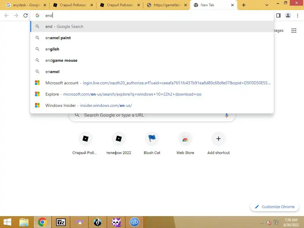Viewport: 304px width, 228px height.
Task: Close the anydesk - Google tab
Action: point(45,5)
